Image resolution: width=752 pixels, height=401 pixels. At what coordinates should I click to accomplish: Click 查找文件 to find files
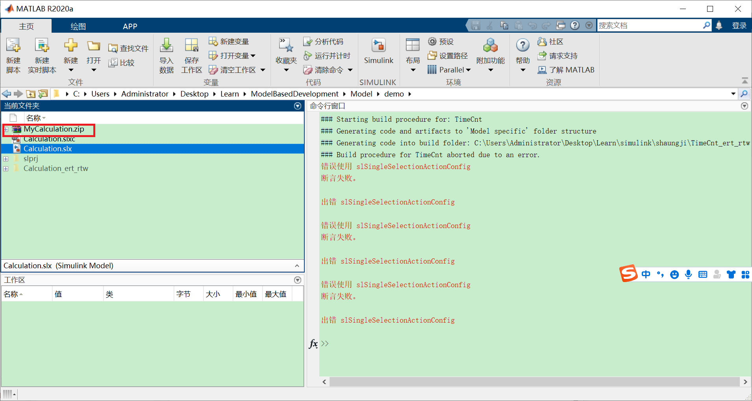point(128,48)
